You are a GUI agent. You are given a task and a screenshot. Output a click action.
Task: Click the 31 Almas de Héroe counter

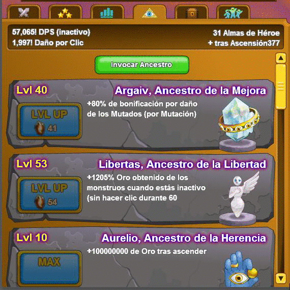coord(246,33)
